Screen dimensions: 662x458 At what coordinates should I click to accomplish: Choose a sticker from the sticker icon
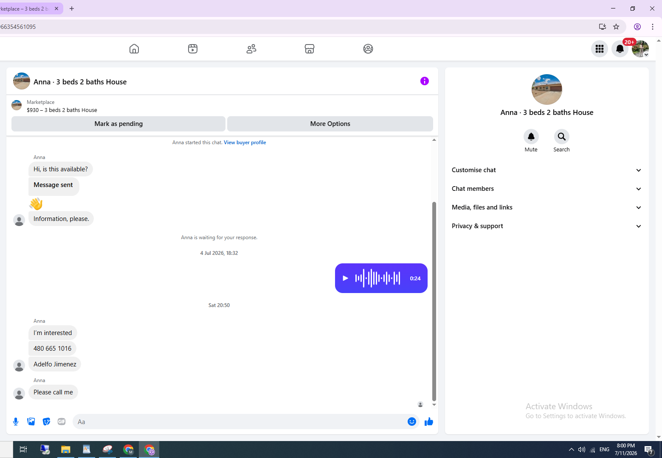click(x=47, y=422)
